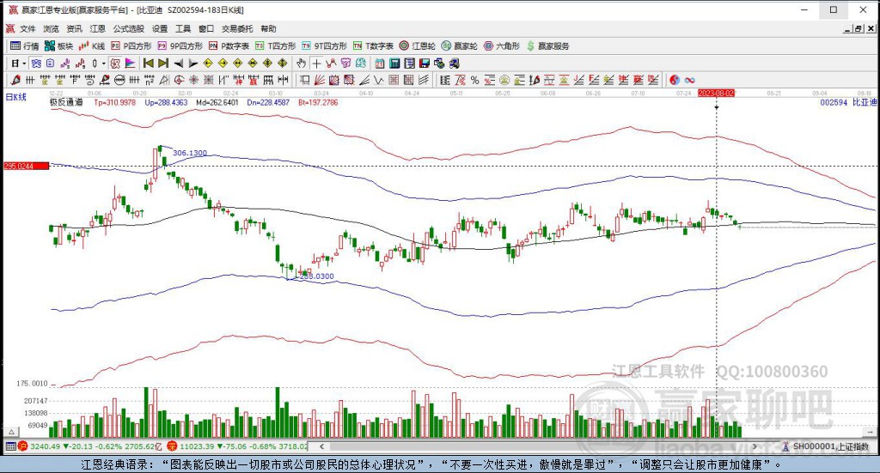Click the 极反通道 indicator name label

coord(66,102)
